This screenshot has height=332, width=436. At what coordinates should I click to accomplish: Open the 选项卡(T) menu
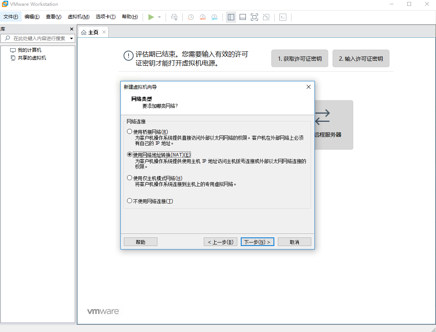[x=106, y=17]
